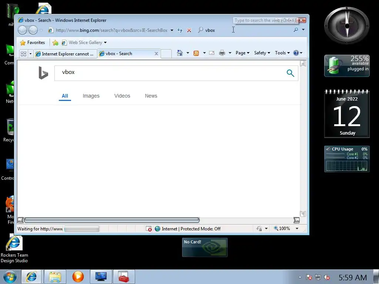
Task: Show hidden tray icons arrow
Action: [x=300, y=277]
